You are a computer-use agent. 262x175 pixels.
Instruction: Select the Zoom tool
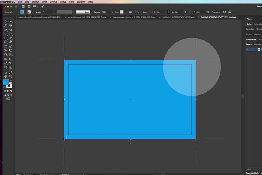[11, 76]
